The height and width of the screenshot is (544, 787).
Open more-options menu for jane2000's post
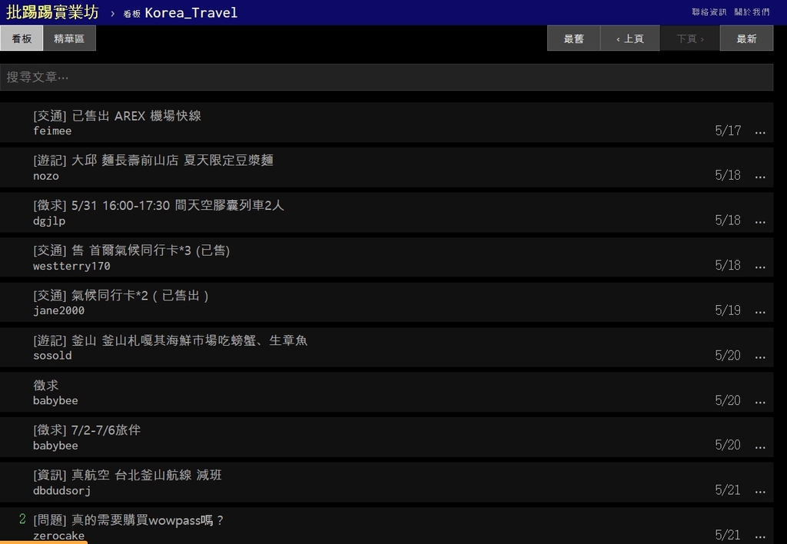(760, 311)
